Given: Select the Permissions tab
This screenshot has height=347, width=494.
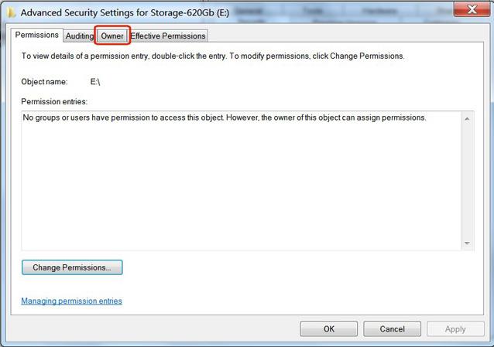Looking at the screenshot, I should coord(37,35).
